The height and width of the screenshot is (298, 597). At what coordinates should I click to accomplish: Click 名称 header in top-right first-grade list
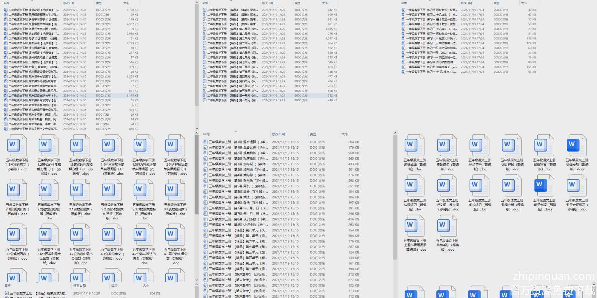[x=404, y=3]
